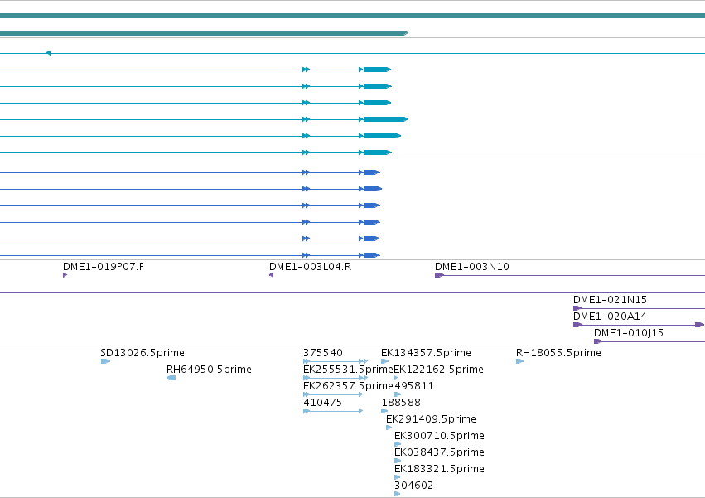Select the DME1-003N10 feature label
The width and height of the screenshot is (705, 498).
tap(472, 267)
